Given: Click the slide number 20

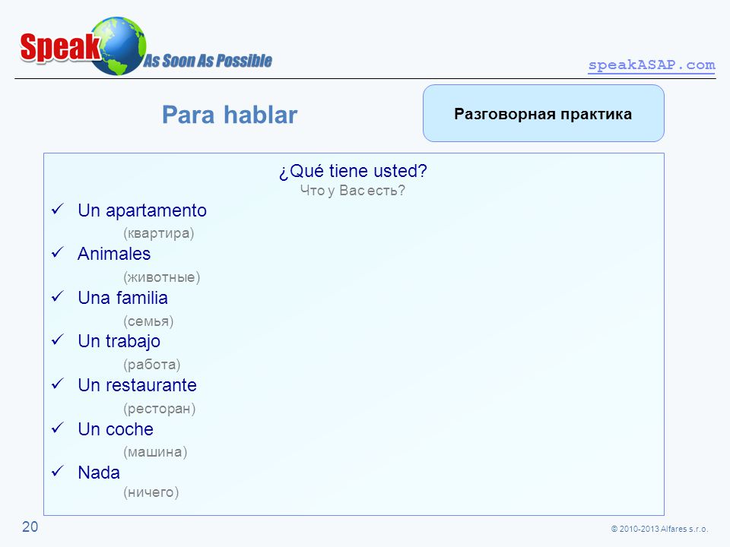Looking at the screenshot, I should (x=30, y=526).
